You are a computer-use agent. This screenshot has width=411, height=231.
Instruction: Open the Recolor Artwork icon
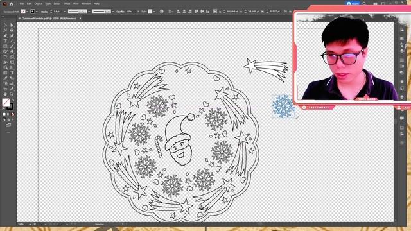161,12
